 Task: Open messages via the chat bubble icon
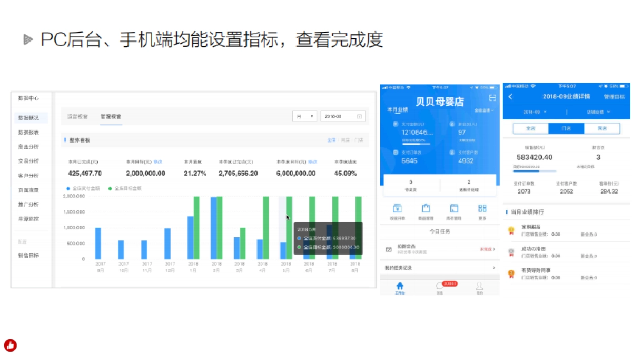440,287
